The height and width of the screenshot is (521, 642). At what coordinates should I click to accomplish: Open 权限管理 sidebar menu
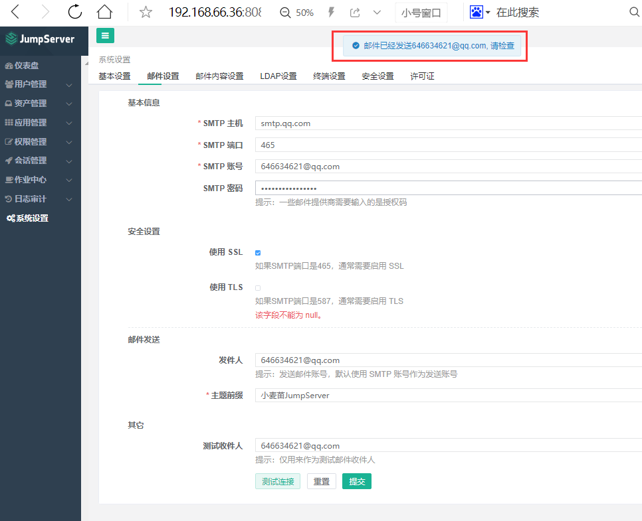click(x=25, y=142)
